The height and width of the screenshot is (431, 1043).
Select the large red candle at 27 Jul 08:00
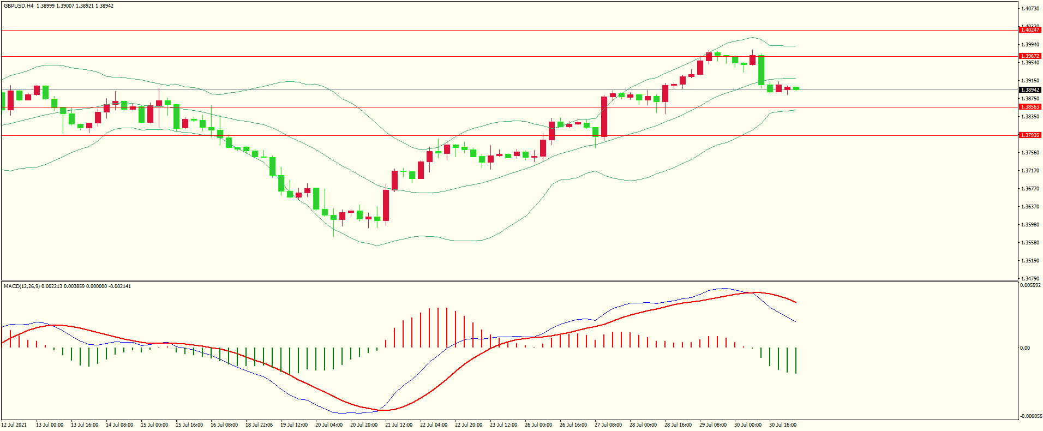pos(604,116)
